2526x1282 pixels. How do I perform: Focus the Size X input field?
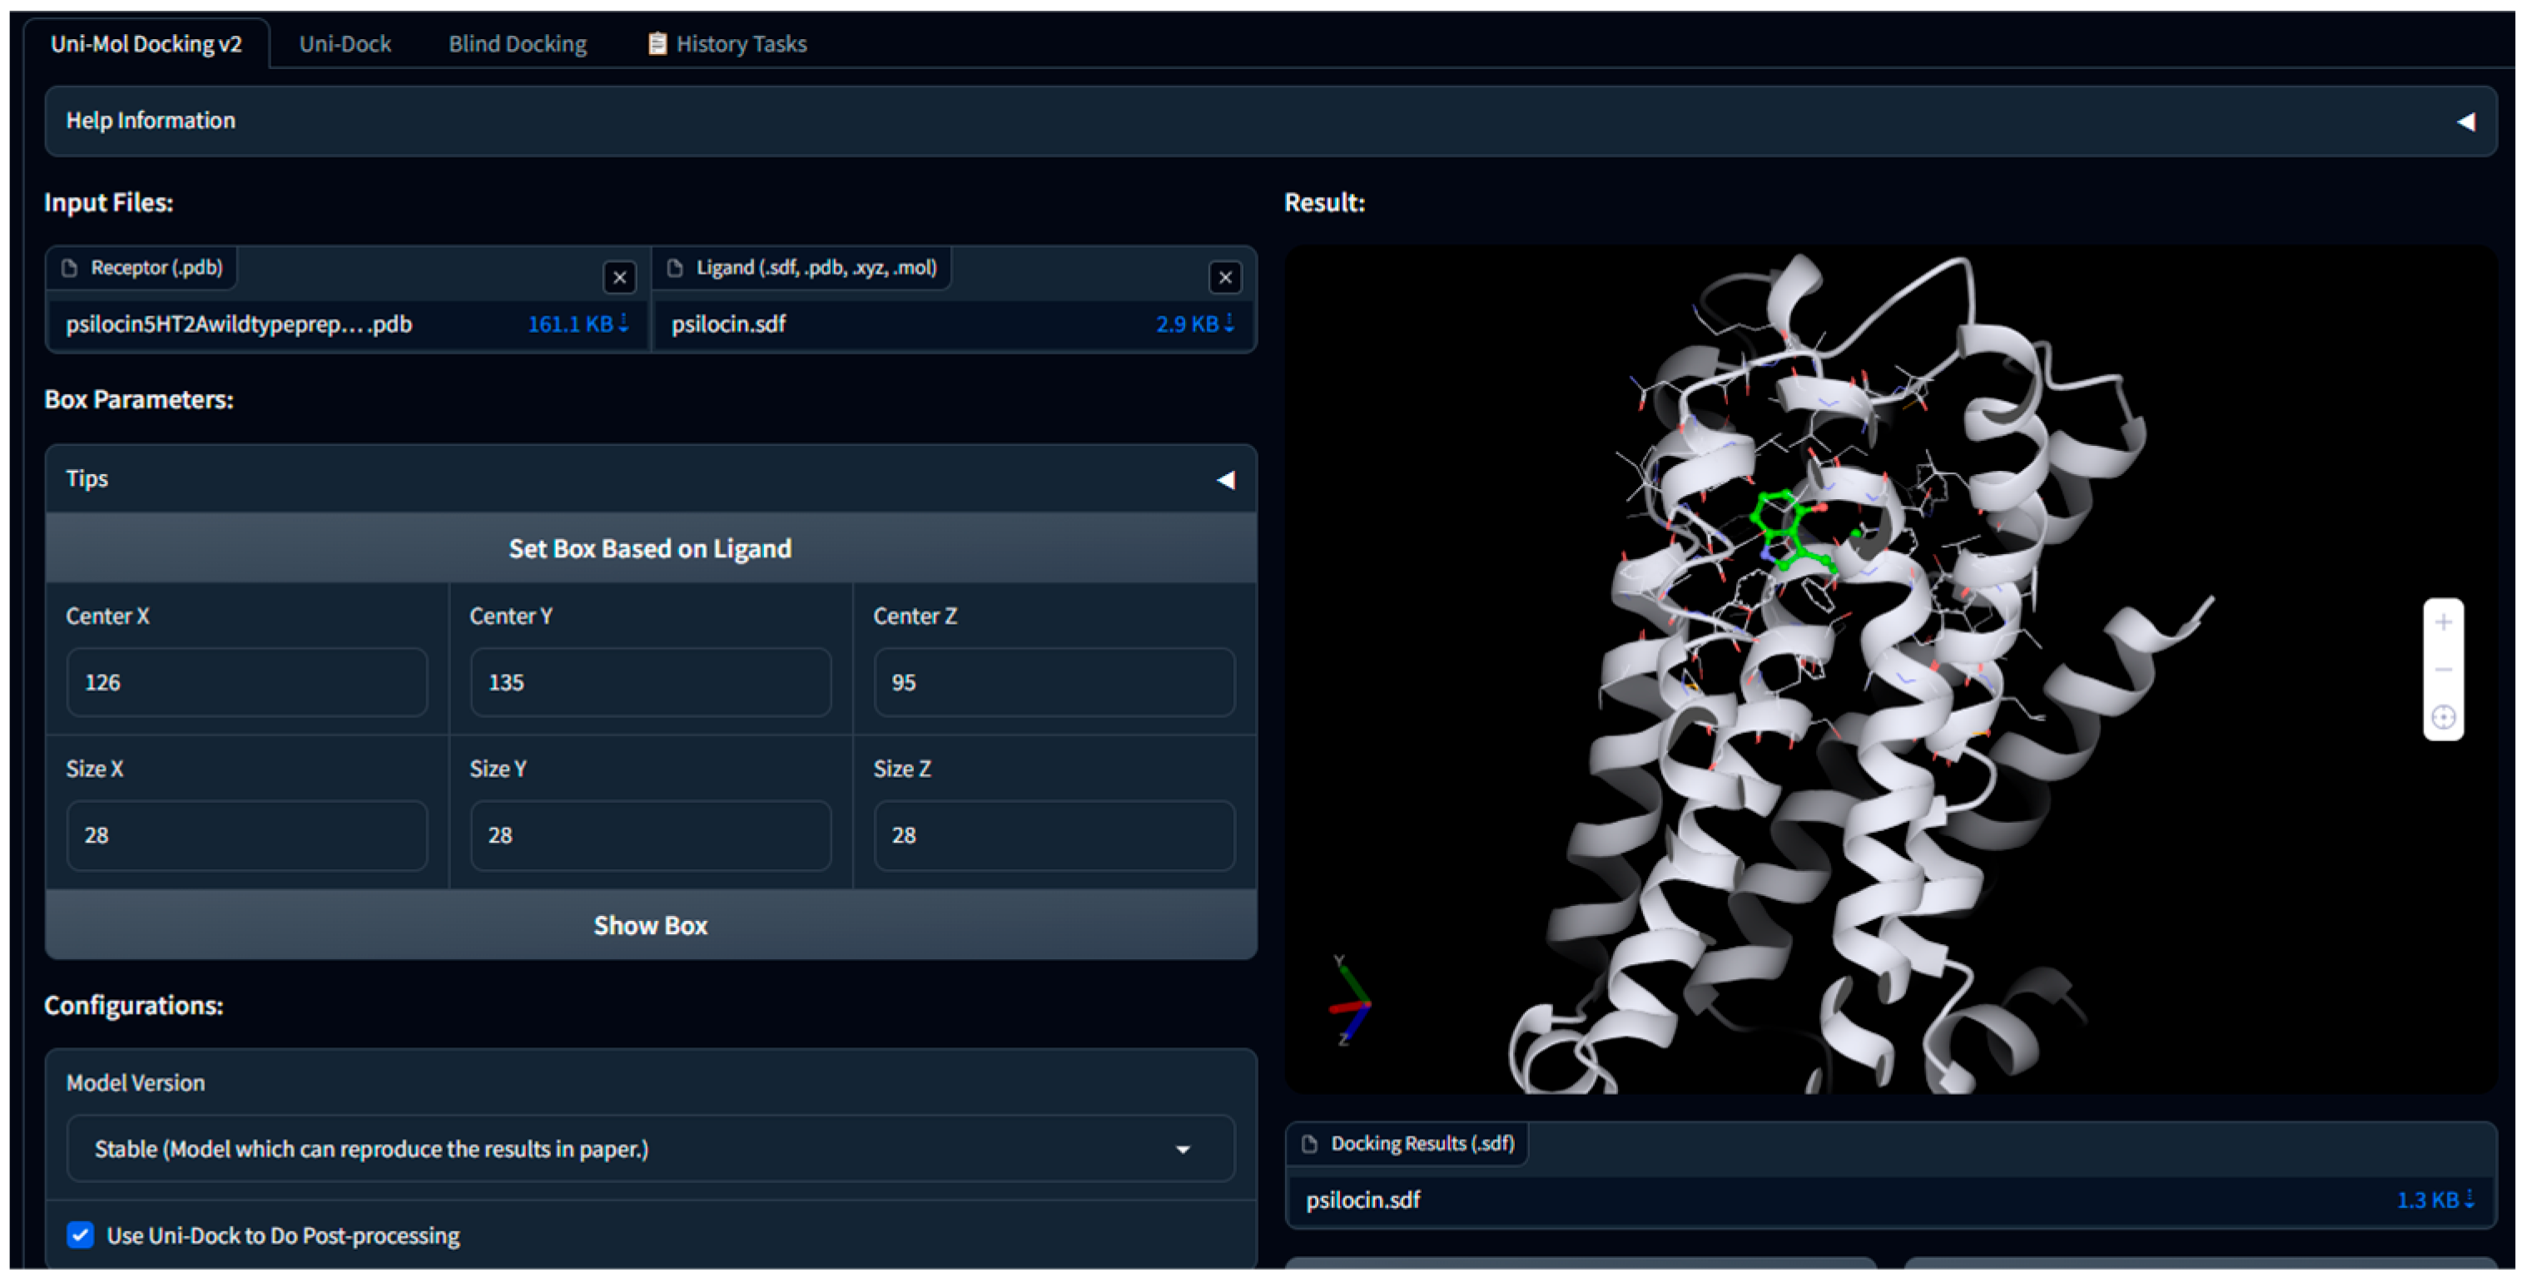(x=246, y=836)
